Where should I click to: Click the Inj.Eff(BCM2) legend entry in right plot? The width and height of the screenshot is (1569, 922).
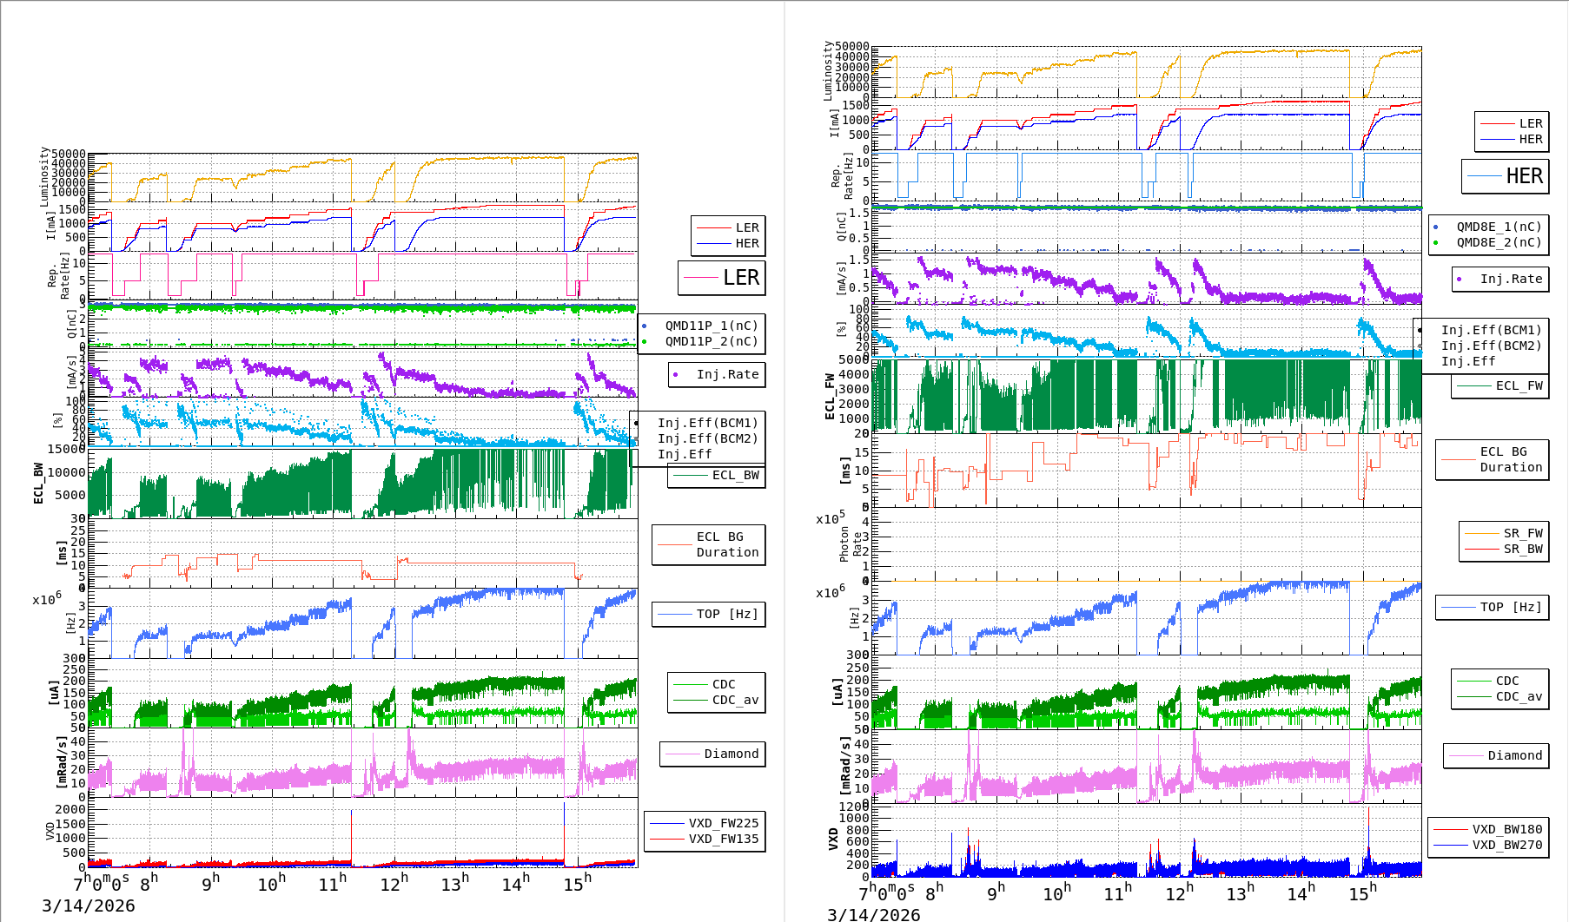1490,346
